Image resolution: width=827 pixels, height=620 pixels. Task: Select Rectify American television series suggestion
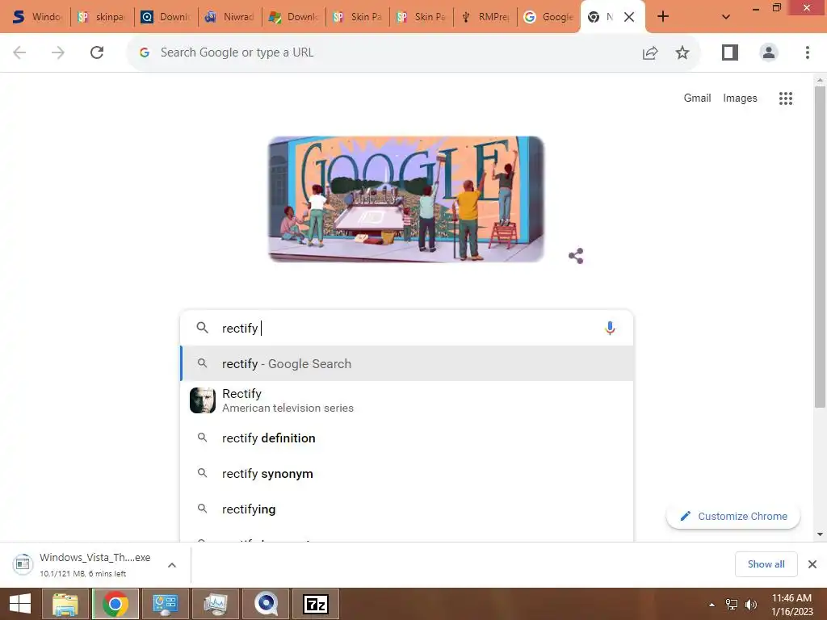coord(407,400)
